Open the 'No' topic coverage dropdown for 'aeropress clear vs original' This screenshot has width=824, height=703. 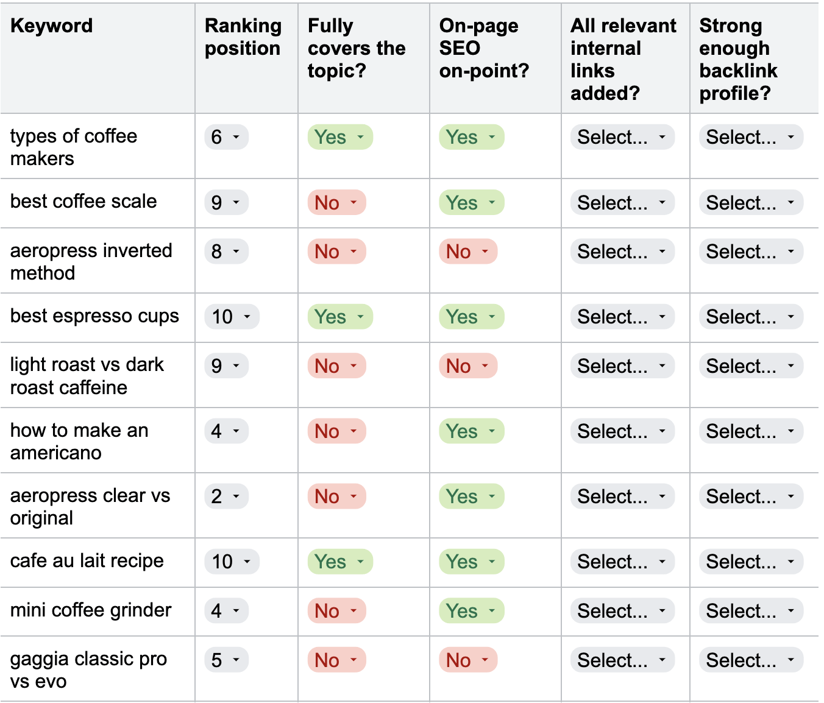[x=337, y=496]
